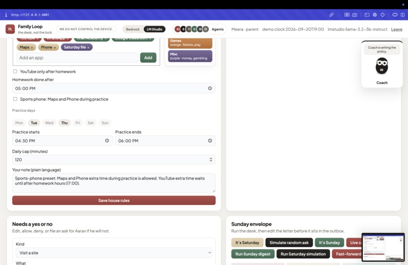The height and width of the screenshot is (265, 408).
Task: Toggle Sports phone Maps and Phone checkbox
Action: point(15,99)
